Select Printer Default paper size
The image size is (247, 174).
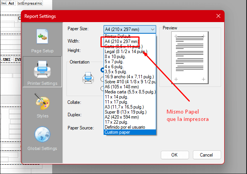coord(117,36)
